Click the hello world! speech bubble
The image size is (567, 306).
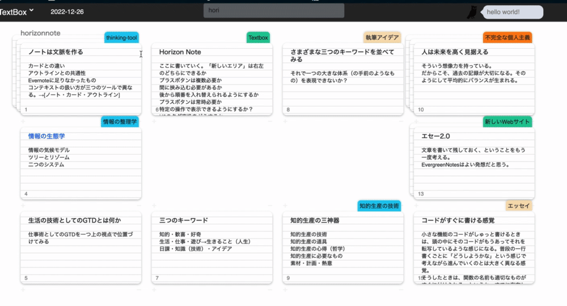[512, 12]
